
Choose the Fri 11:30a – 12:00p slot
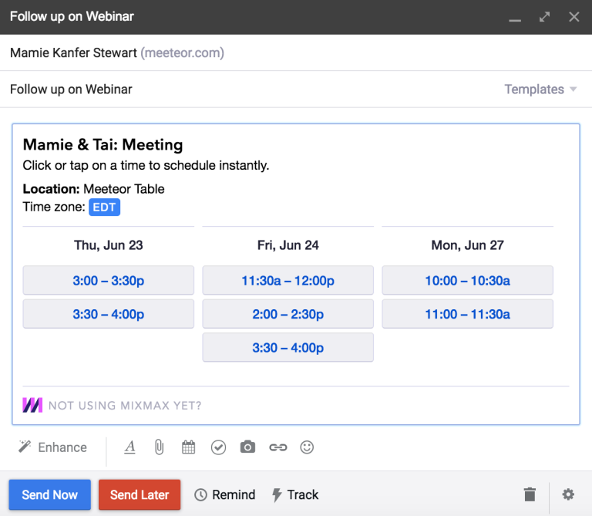coord(288,280)
